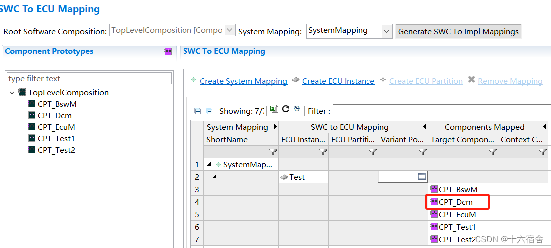Switch to Component Prototypes tab
The height and width of the screenshot is (248, 551).
(49, 51)
